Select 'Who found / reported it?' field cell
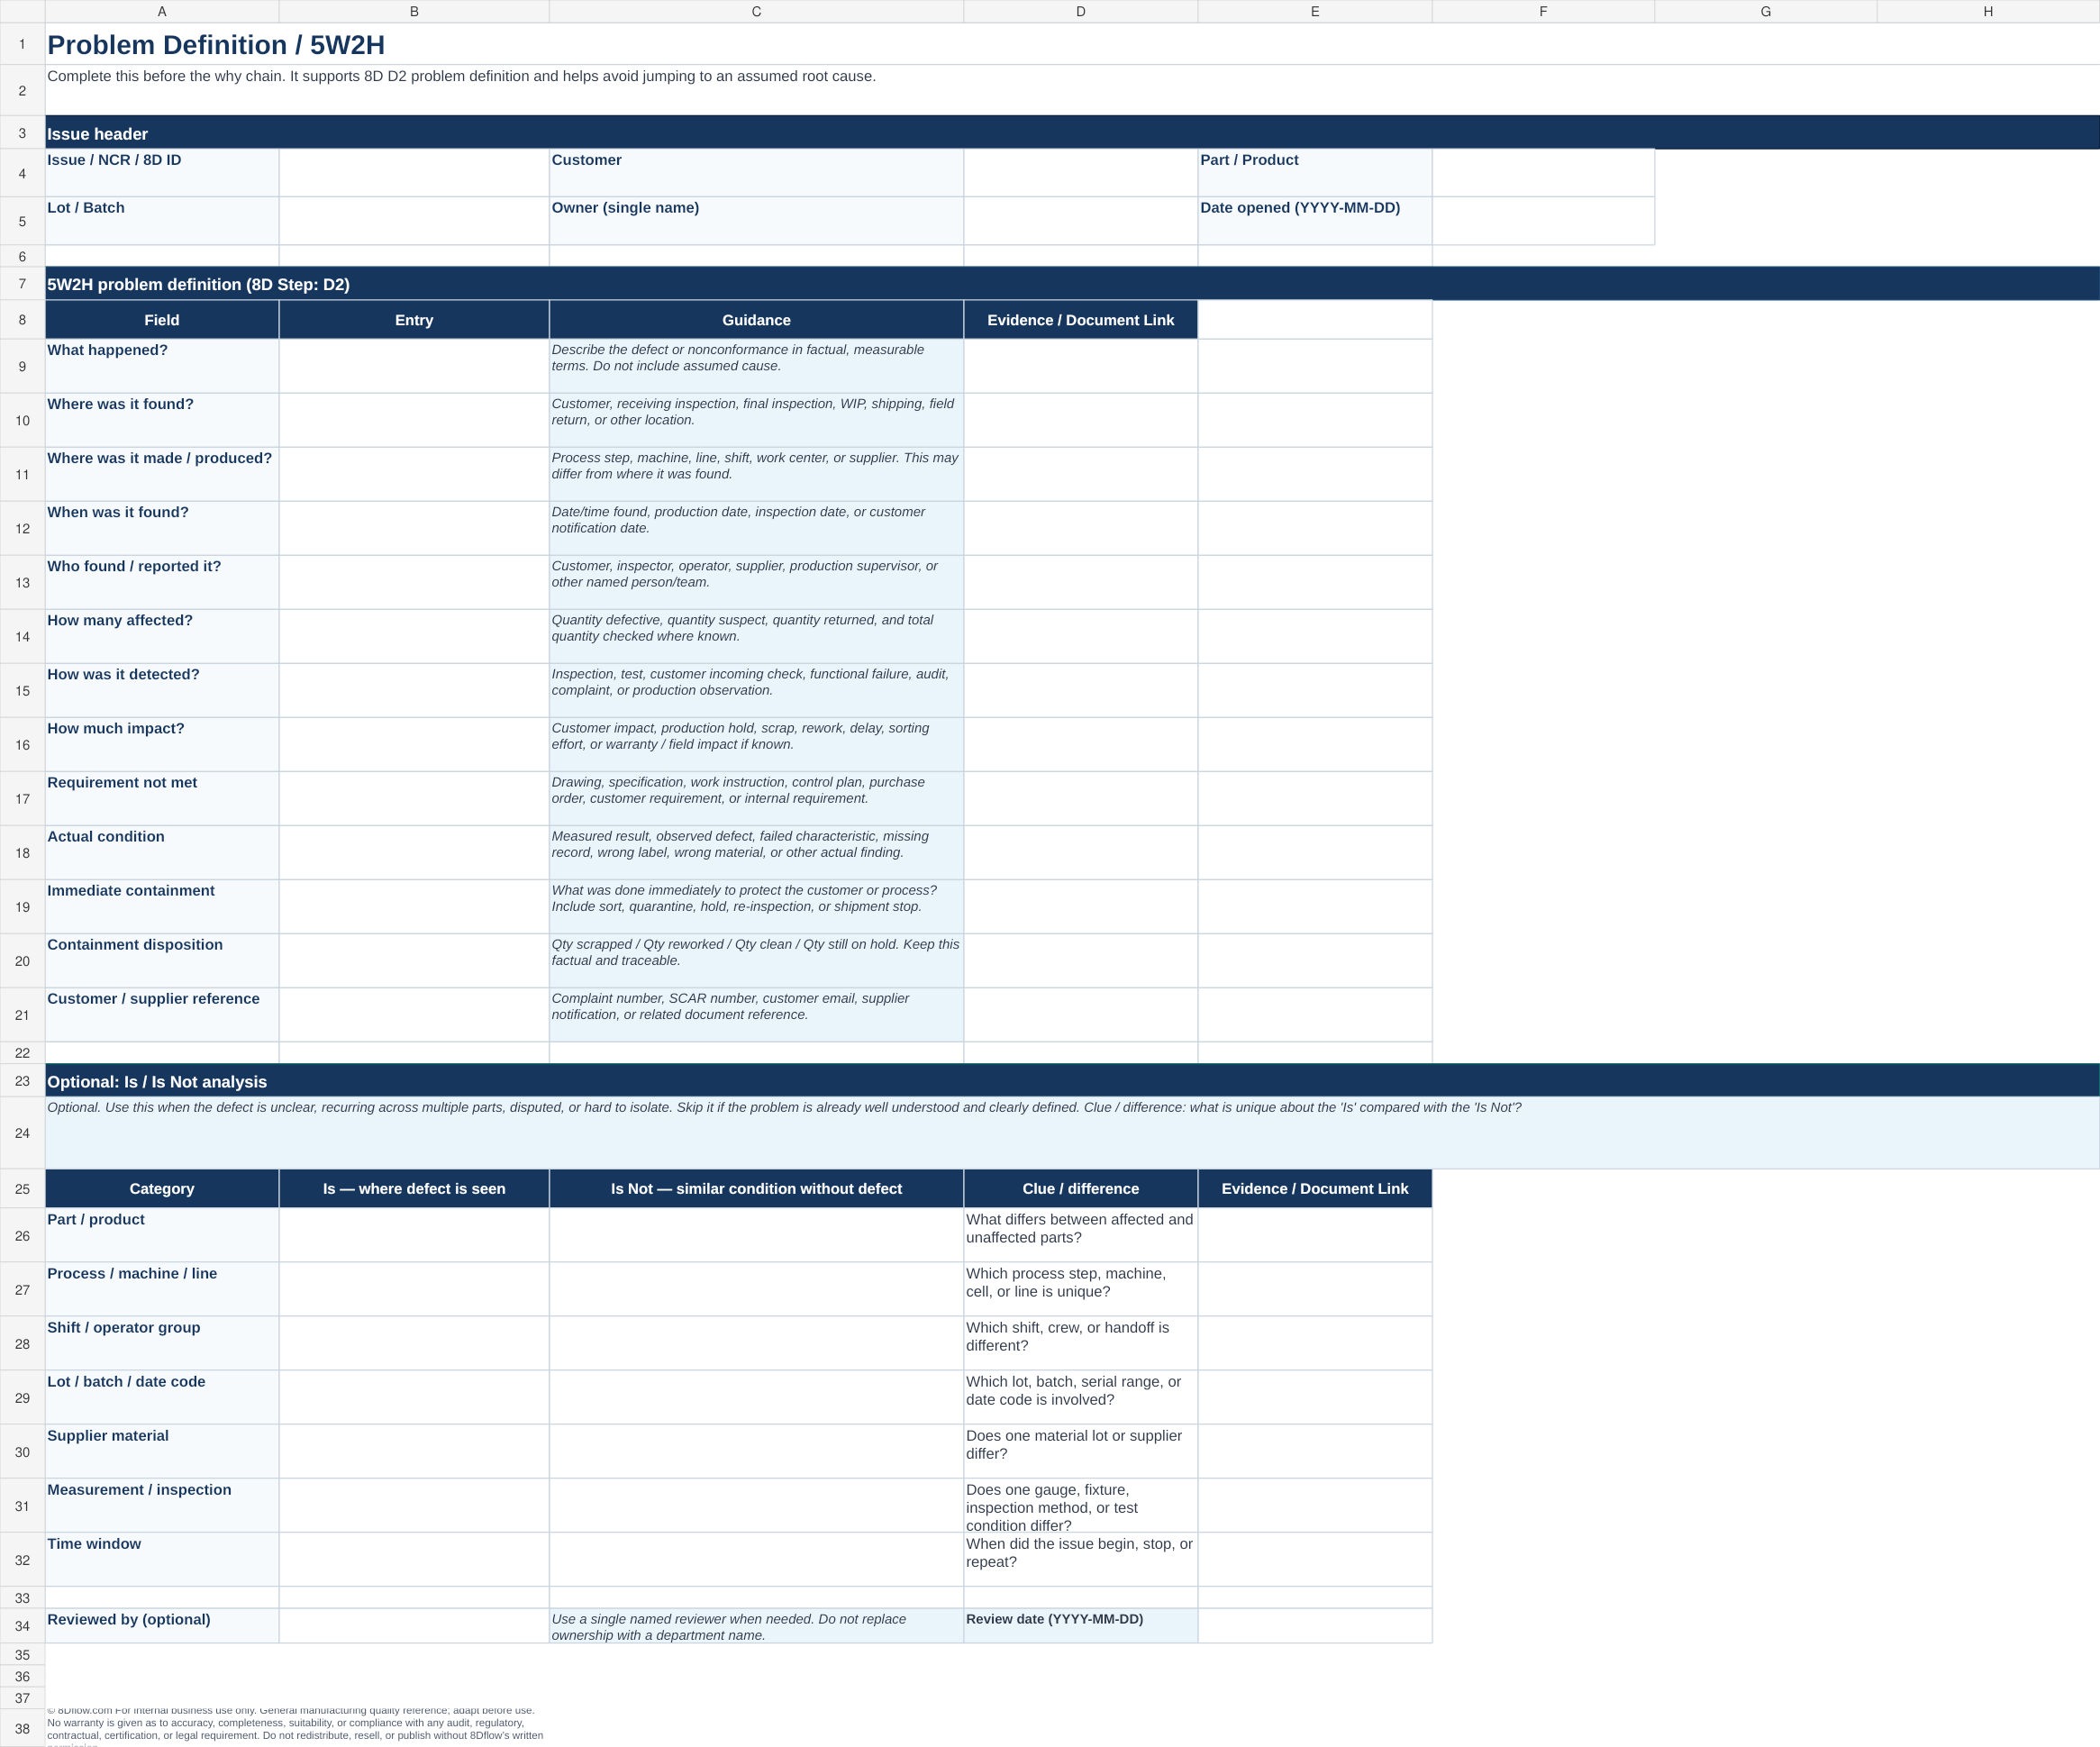The height and width of the screenshot is (1747, 2100). tap(162, 582)
